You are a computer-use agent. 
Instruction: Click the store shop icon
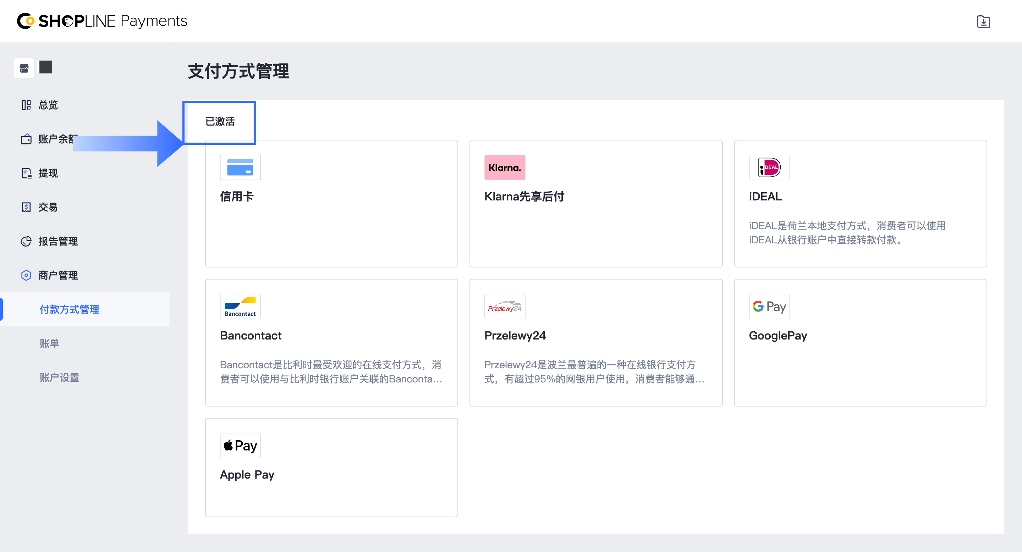coord(24,68)
